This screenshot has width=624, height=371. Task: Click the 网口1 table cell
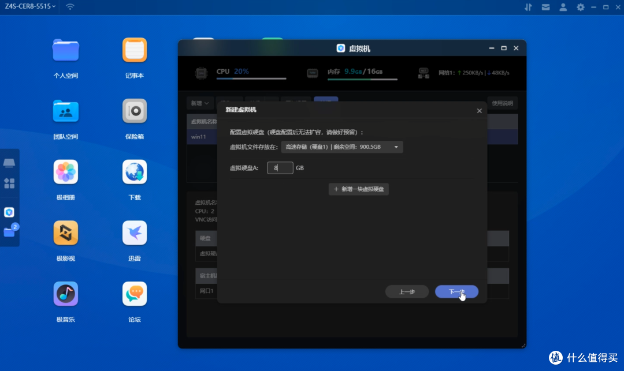pos(206,291)
